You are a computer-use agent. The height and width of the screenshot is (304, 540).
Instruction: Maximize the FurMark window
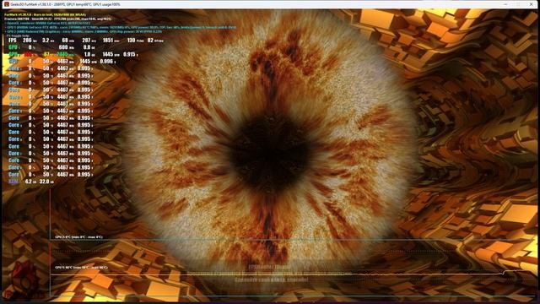click(x=518, y=4)
